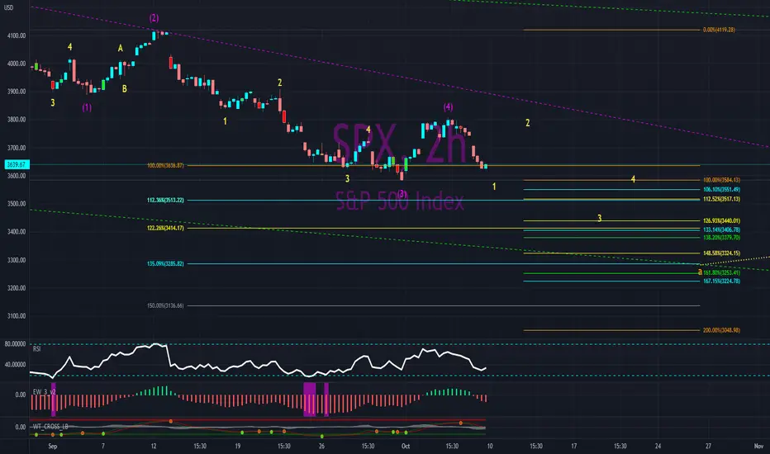The height and width of the screenshot is (454, 770).
Task: Select the 3200.00 price axis label
Action: pos(17,288)
